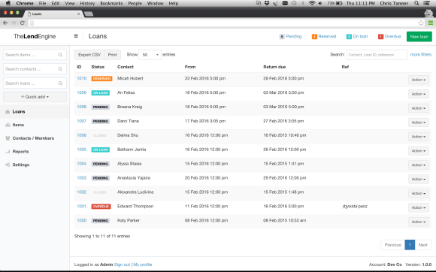436x272 pixels.
Task: Open the My profile link
Action: [x=143, y=264]
